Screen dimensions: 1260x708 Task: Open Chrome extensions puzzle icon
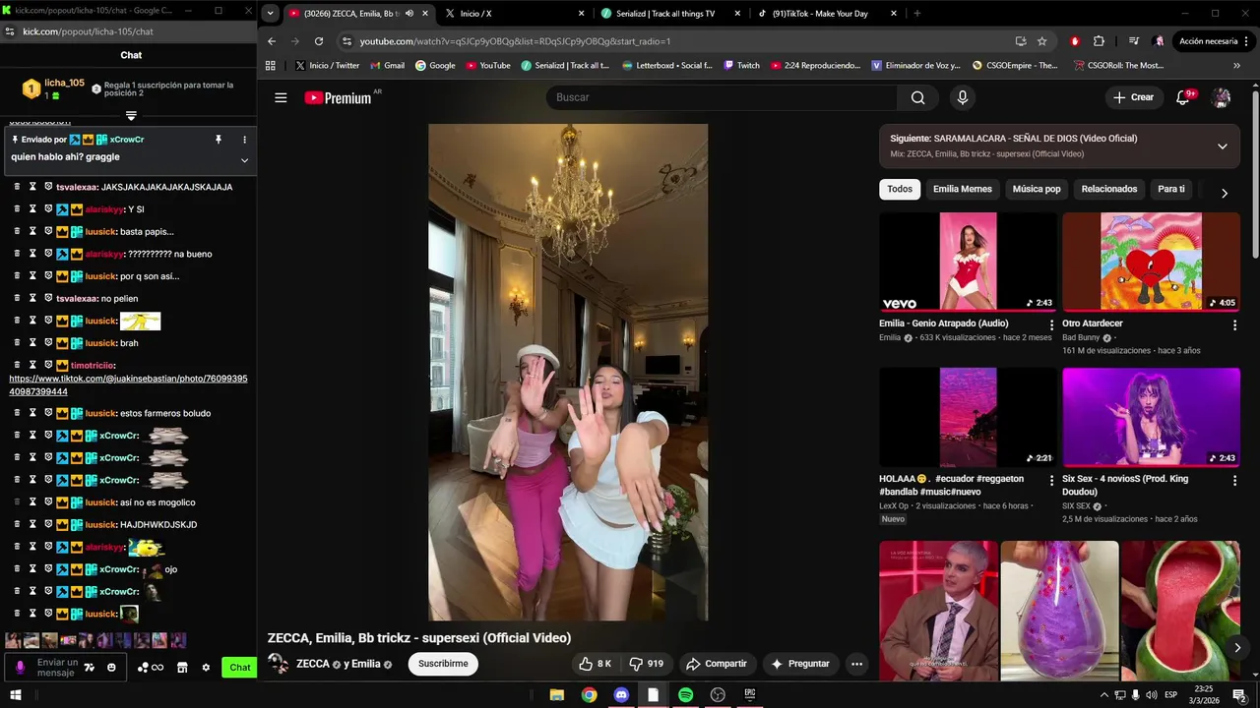(x=1099, y=41)
